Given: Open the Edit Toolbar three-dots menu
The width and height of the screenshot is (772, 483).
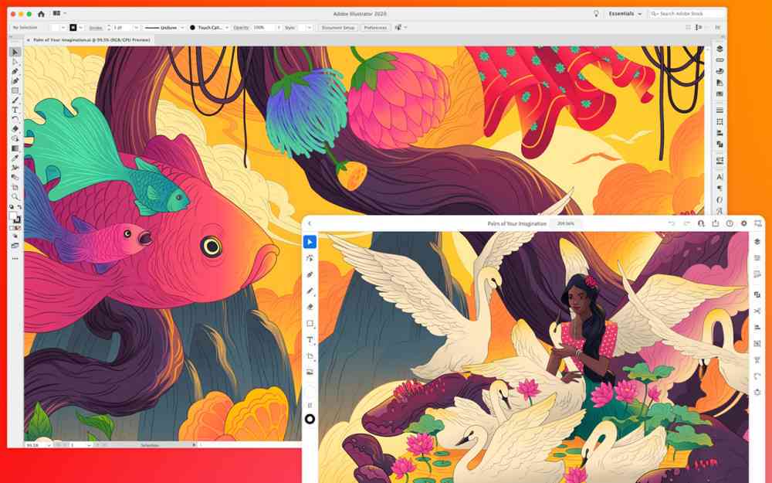Looking at the screenshot, I should pyautogui.click(x=15, y=258).
